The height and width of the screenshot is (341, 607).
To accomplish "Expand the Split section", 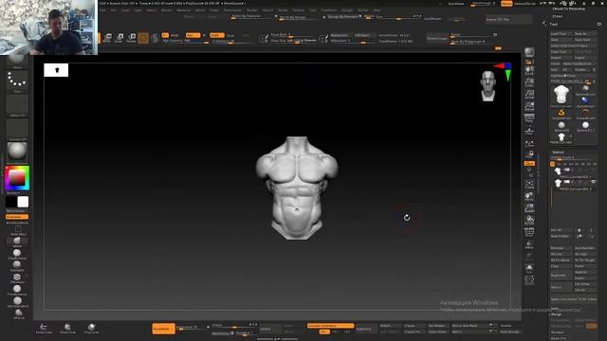I will (x=555, y=308).
